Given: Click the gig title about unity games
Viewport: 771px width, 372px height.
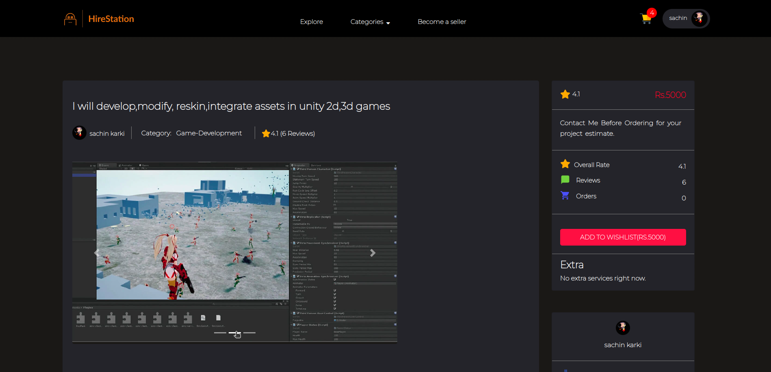Looking at the screenshot, I should [231, 106].
